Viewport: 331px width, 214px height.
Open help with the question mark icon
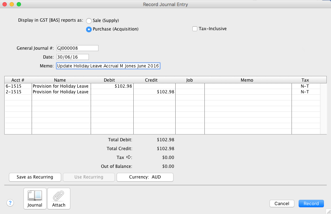10,203
